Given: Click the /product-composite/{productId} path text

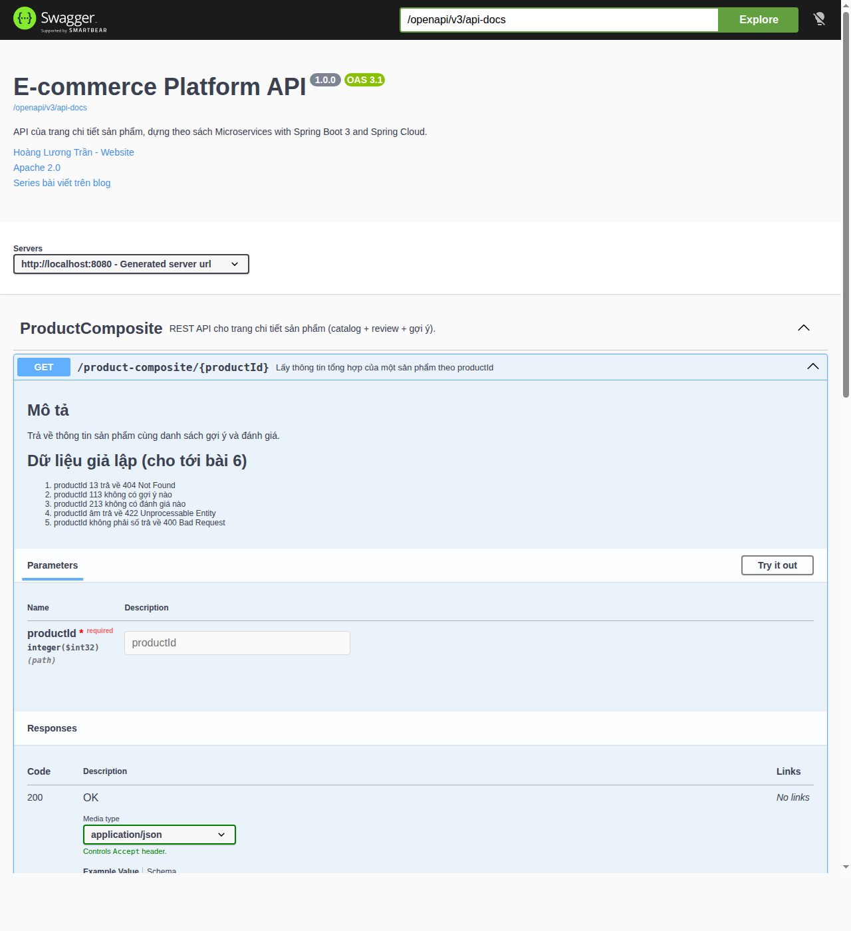Looking at the screenshot, I should pyautogui.click(x=174, y=367).
